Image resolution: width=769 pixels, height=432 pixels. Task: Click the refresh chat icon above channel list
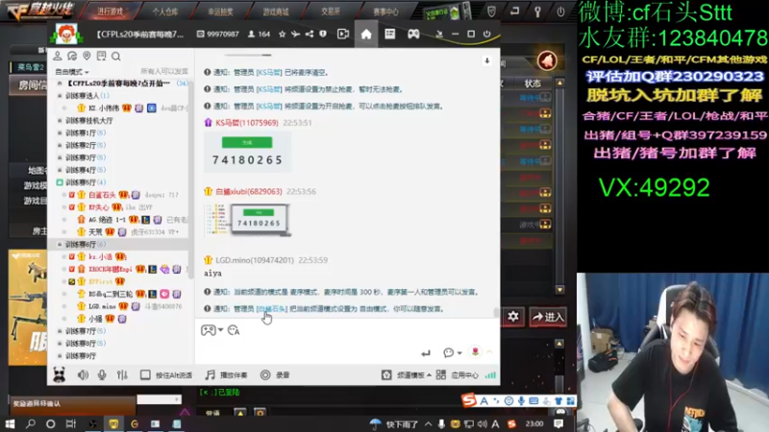72,56
